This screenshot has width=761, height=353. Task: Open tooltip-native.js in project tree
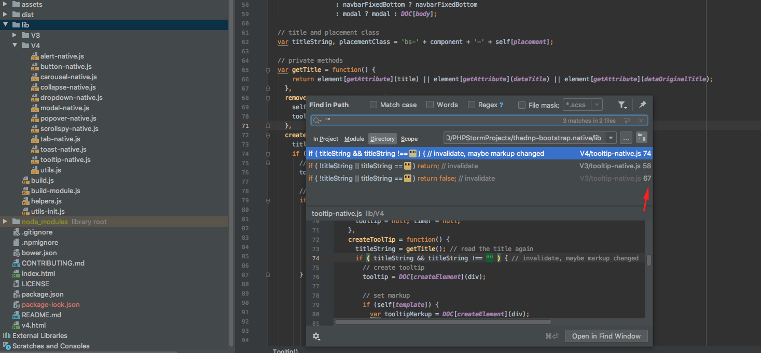tap(65, 159)
